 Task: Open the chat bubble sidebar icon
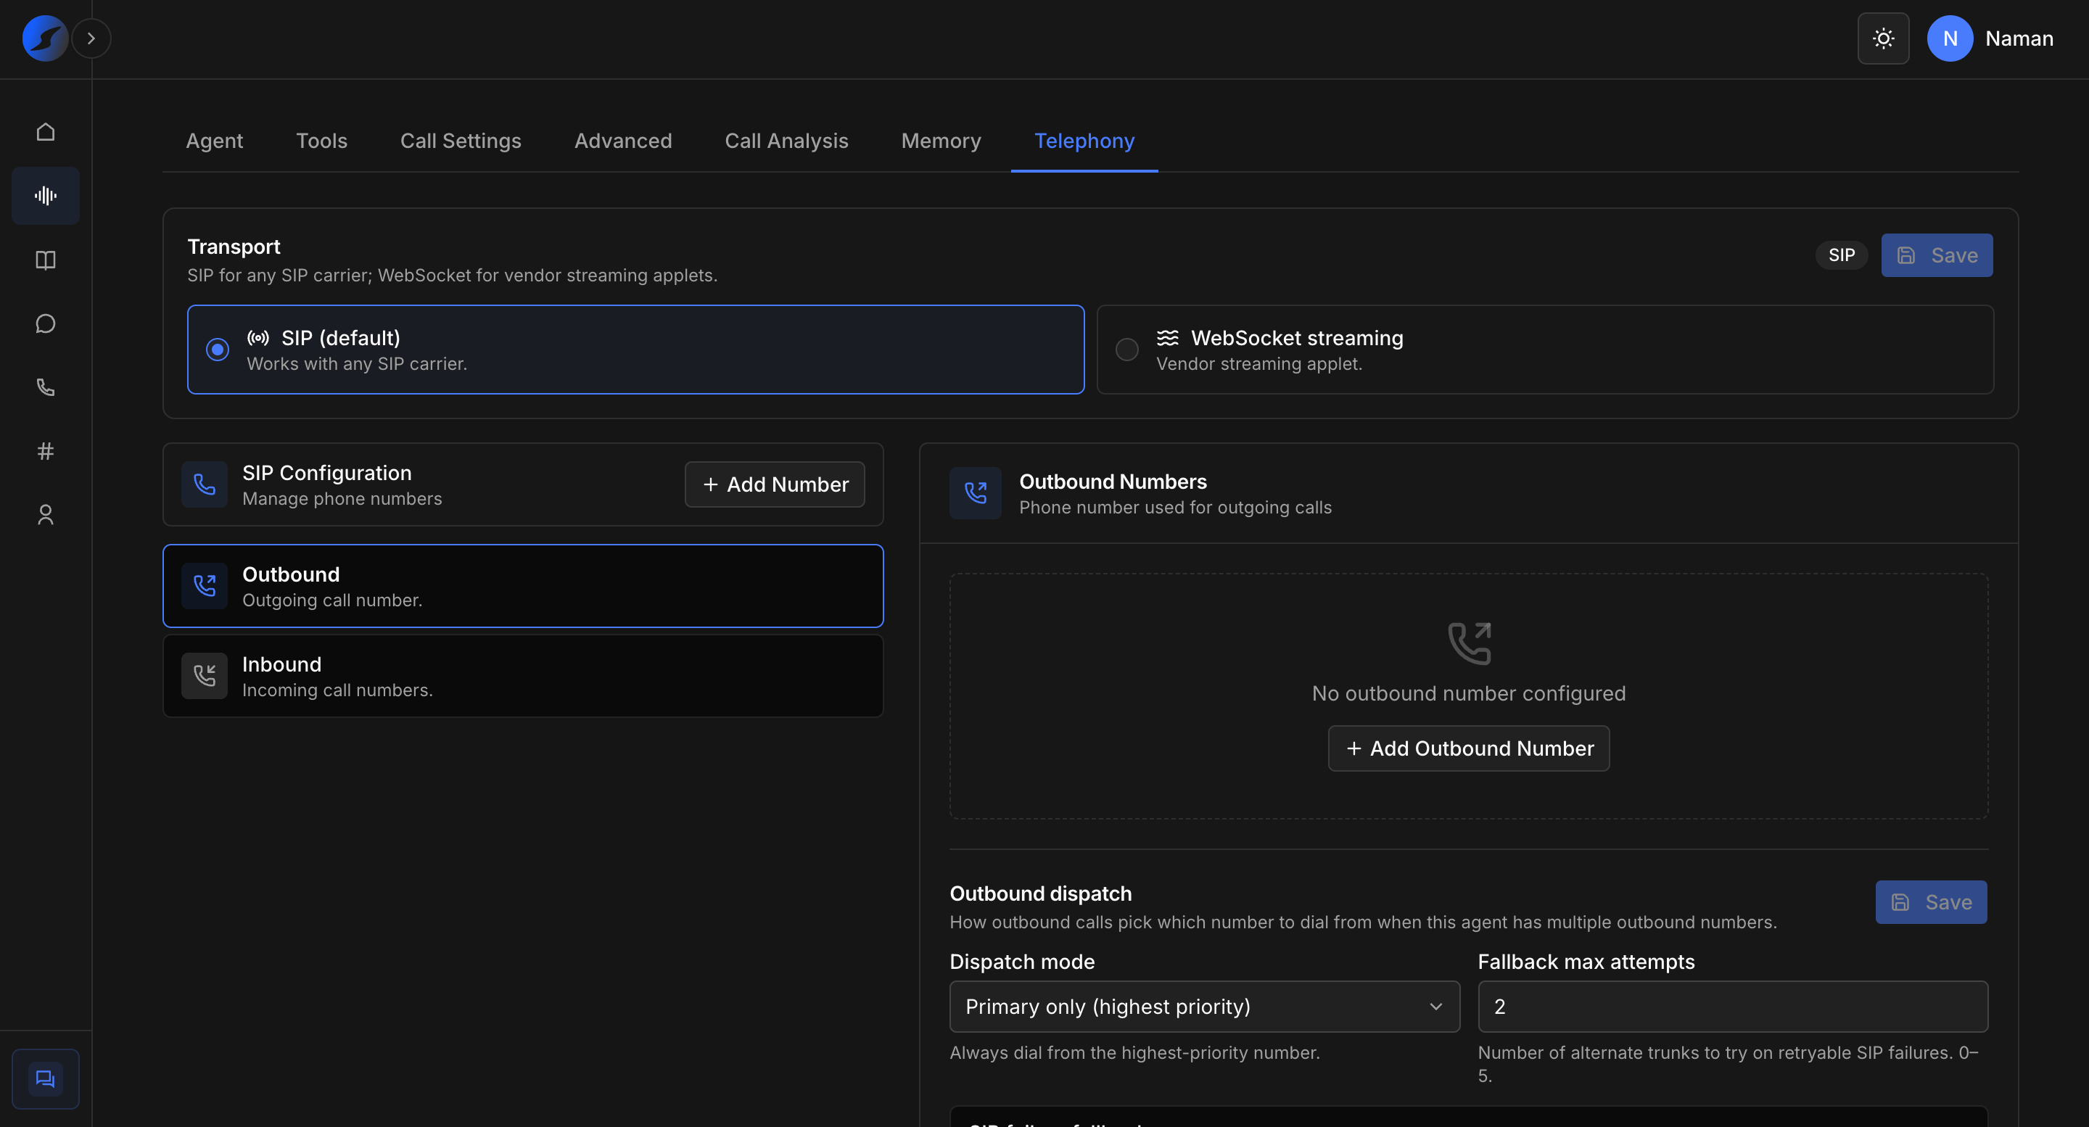46,323
